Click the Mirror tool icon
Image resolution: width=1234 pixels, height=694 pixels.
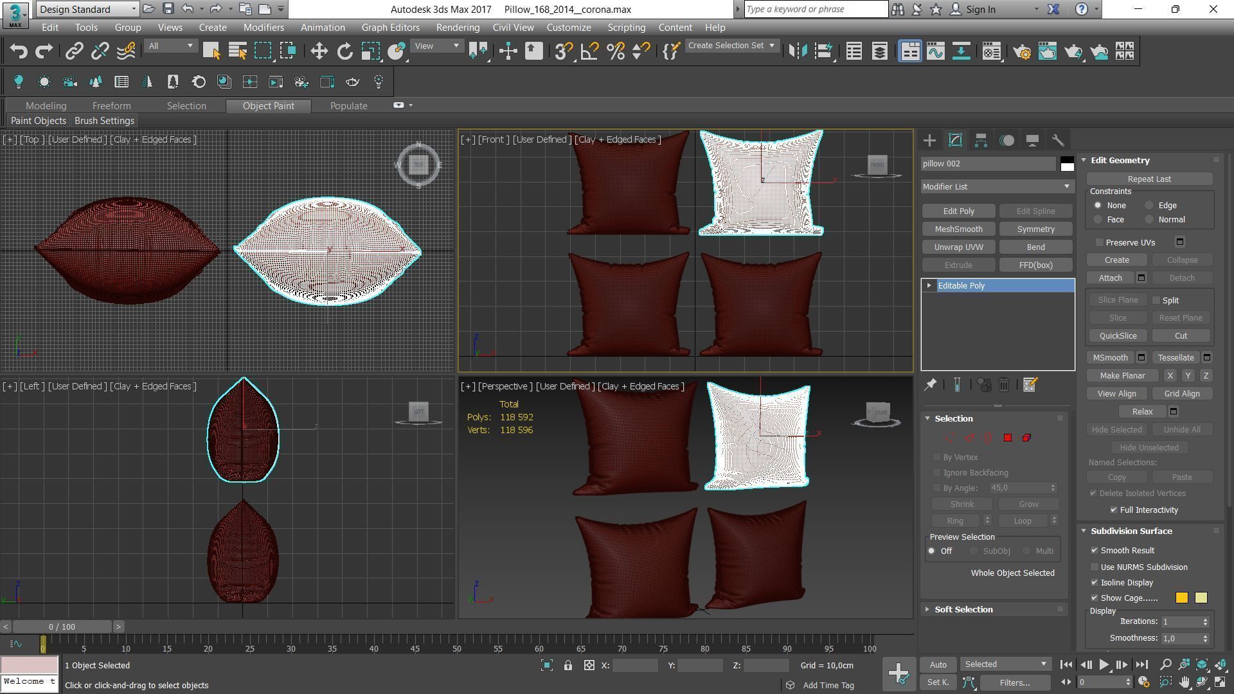point(798,51)
